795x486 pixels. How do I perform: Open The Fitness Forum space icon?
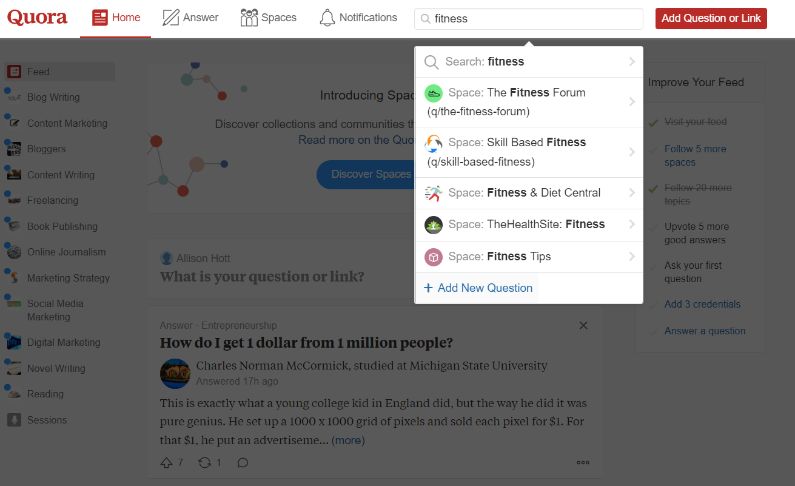click(433, 93)
